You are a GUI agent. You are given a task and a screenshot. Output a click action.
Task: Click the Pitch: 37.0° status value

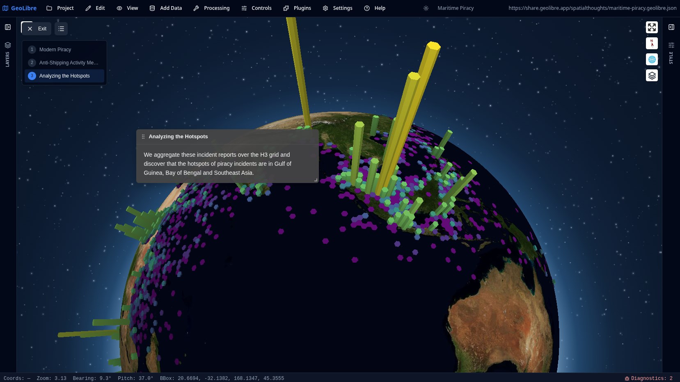(135, 378)
